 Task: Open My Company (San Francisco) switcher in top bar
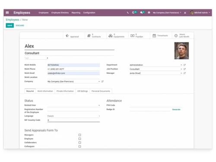click(167, 13)
